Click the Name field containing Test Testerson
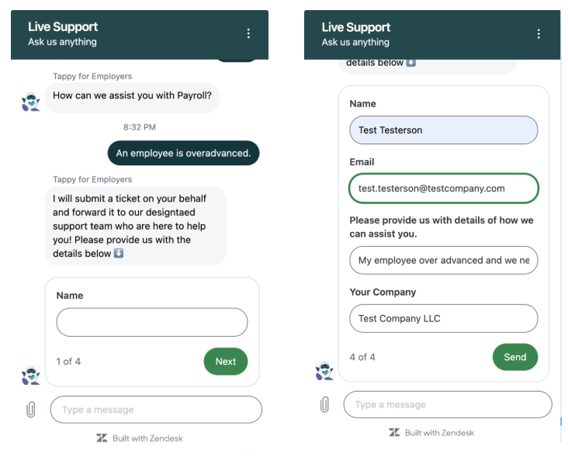Screen dimensions: 568x471 click(x=443, y=130)
